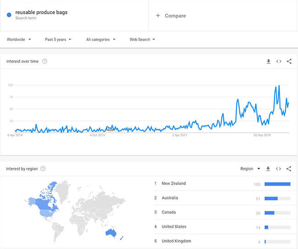Click the plus icon beside Compare

(x=158, y=16)
